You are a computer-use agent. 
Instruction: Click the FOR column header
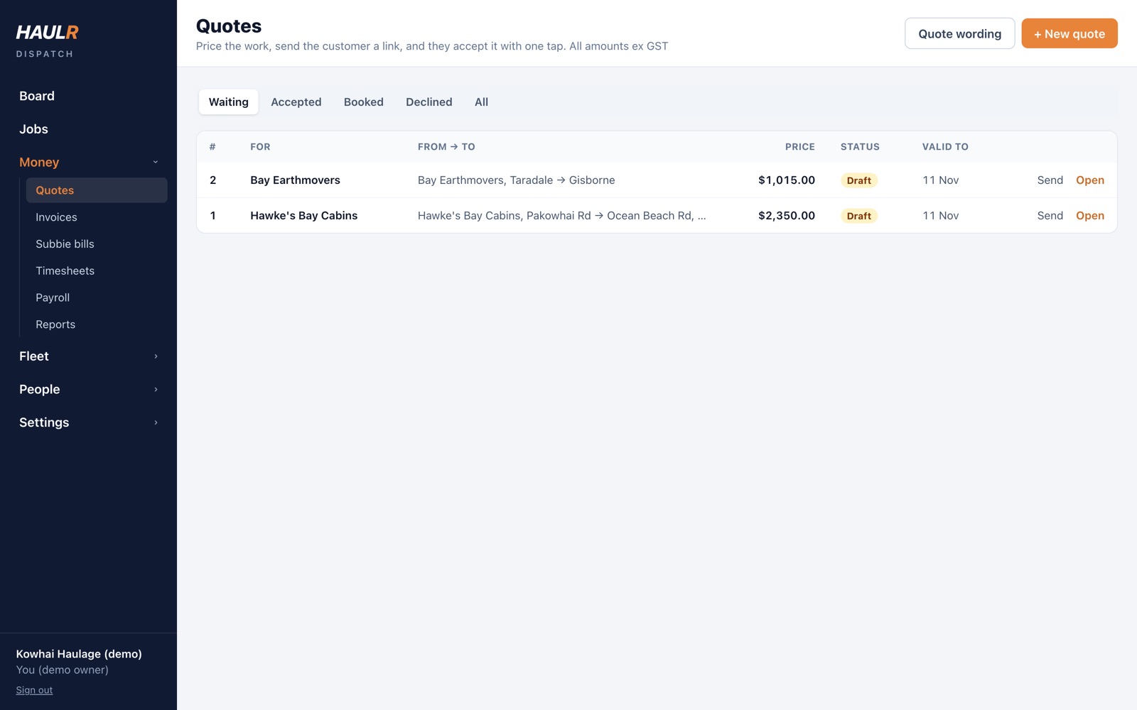[x=260, y=147]
